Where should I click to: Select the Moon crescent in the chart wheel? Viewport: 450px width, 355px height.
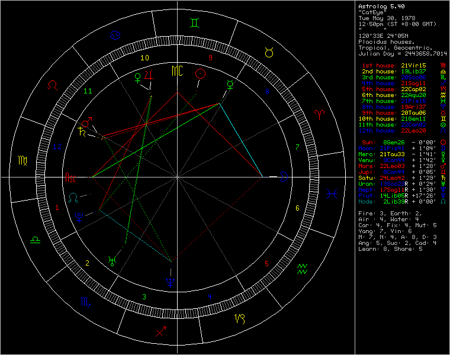coord(284,176)
